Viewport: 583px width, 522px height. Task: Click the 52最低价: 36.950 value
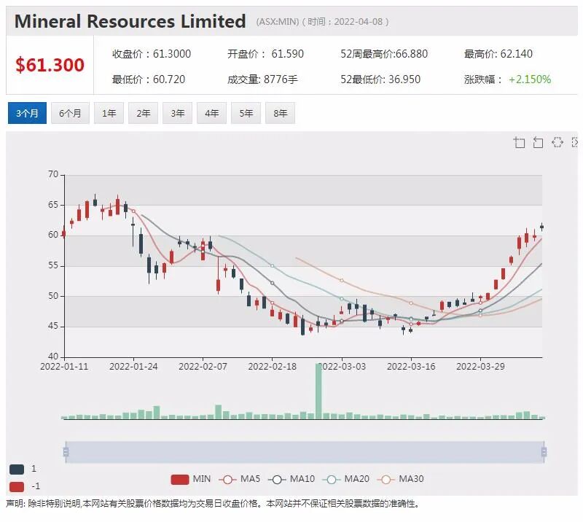[x=380, y=79]
